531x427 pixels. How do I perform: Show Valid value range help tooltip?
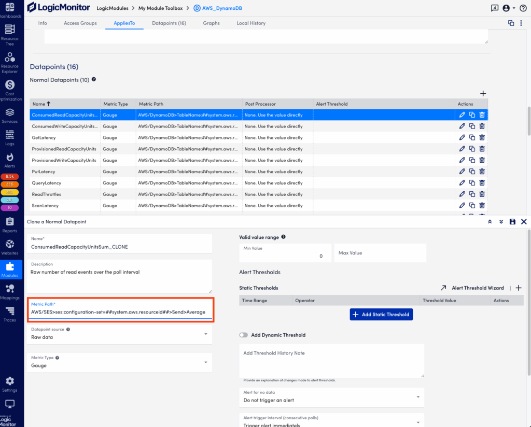click(x=284, y=237)
